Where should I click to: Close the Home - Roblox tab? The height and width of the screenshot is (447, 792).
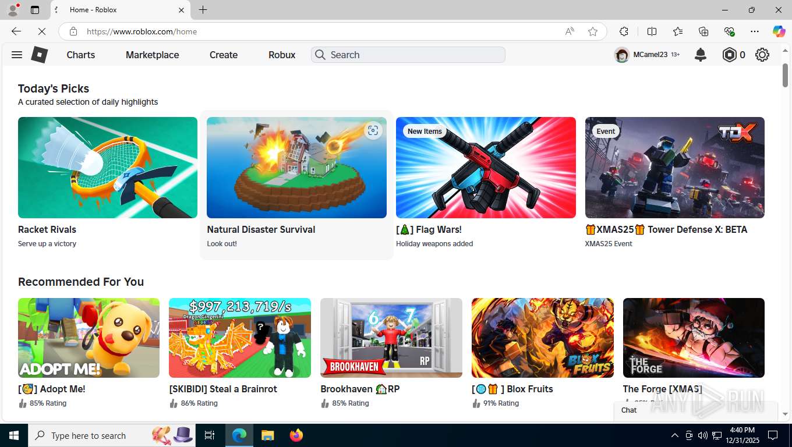click(181, 10)
